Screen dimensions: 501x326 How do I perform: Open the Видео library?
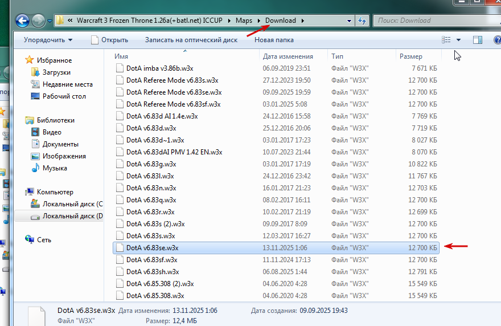point(52,132)
